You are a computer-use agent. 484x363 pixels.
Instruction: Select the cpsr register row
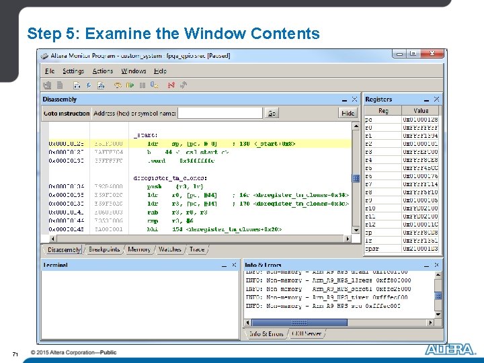(401, 249)
